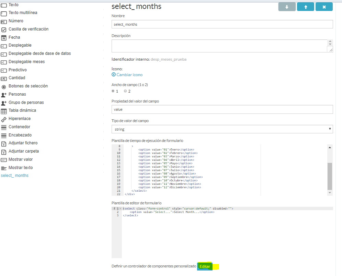342x276 pixels.
Task: Click the Encabezado component label
Action: [20, 135]
